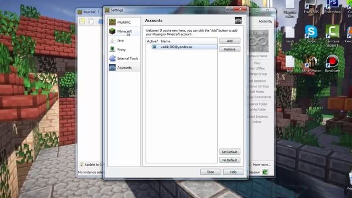Viewport: 352px width, 198px height.
Task: Click the MultiMC logo icon in sidebar
Action: click(112, 22)
